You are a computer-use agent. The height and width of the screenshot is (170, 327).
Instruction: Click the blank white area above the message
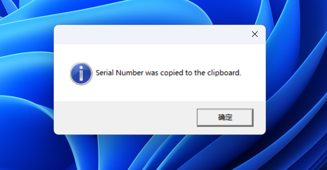160,54
